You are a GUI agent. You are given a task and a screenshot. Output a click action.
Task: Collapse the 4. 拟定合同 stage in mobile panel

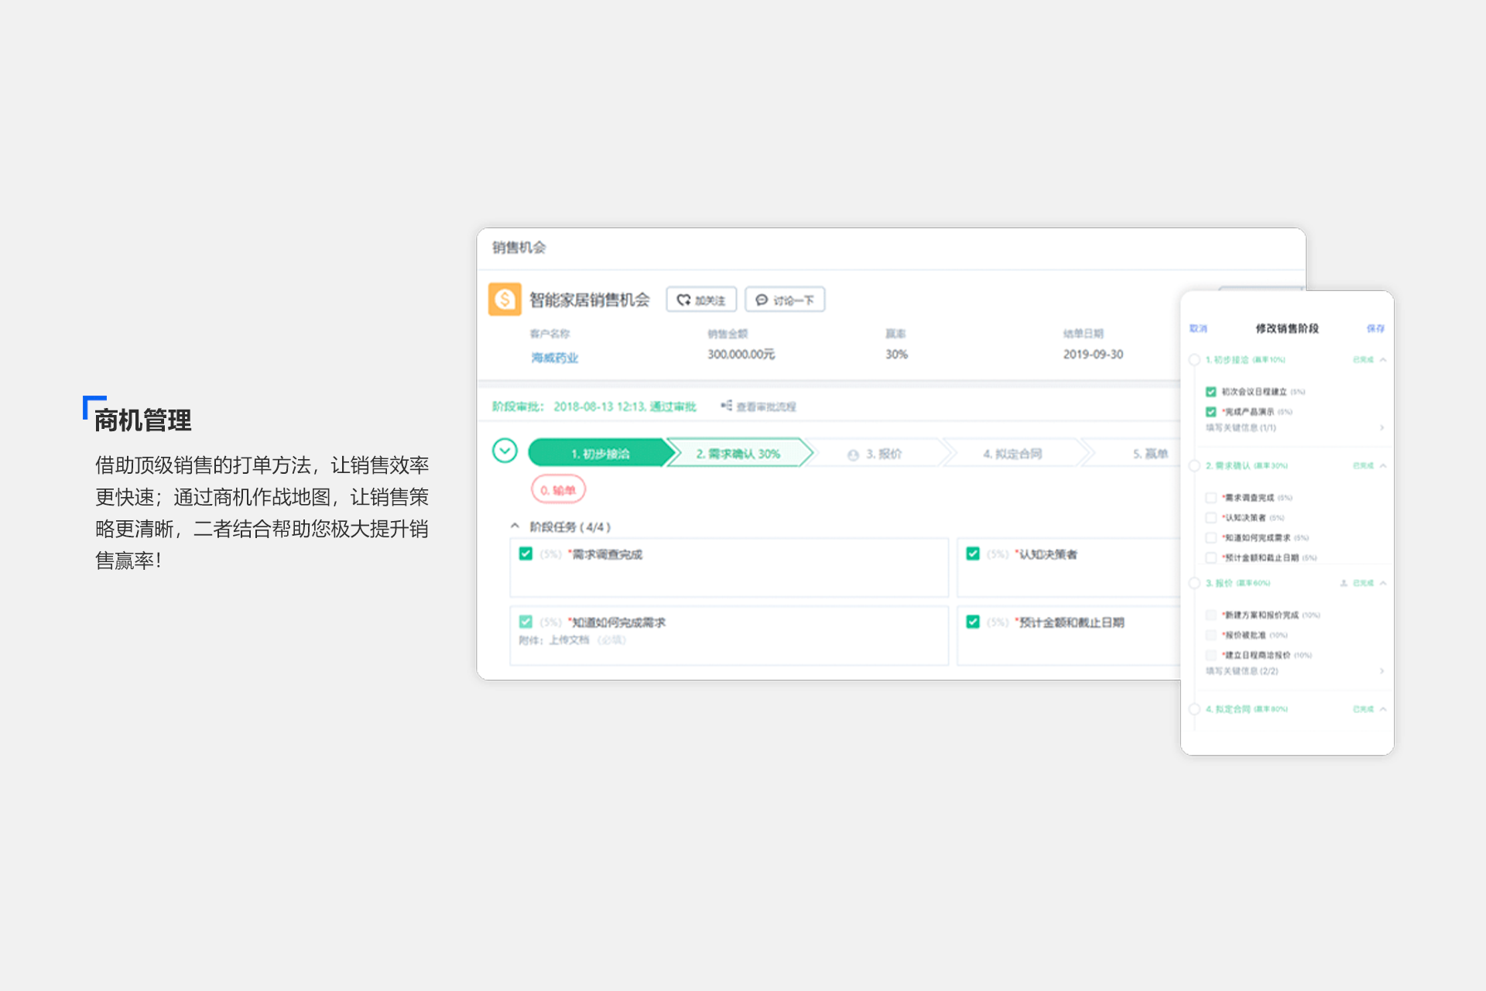[1383, 709]
